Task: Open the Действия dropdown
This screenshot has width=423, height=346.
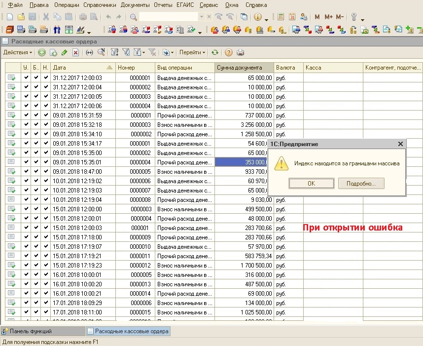Action: coord(18,52)
